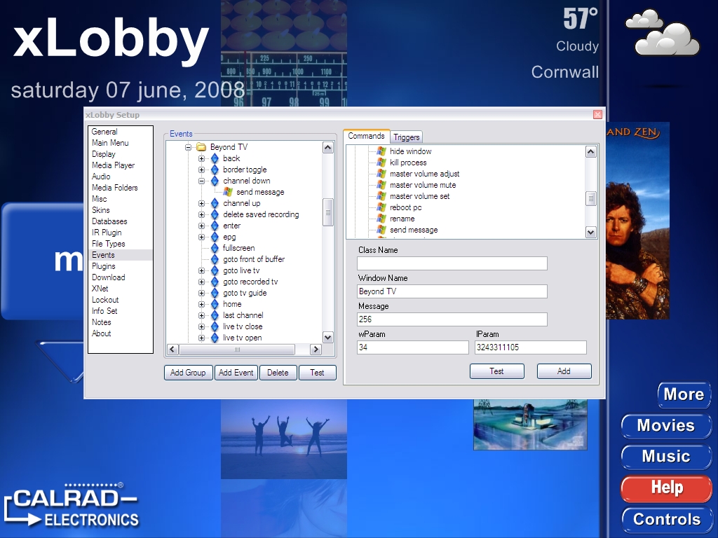Click the diamond icon beside enter event

(215, 226)
